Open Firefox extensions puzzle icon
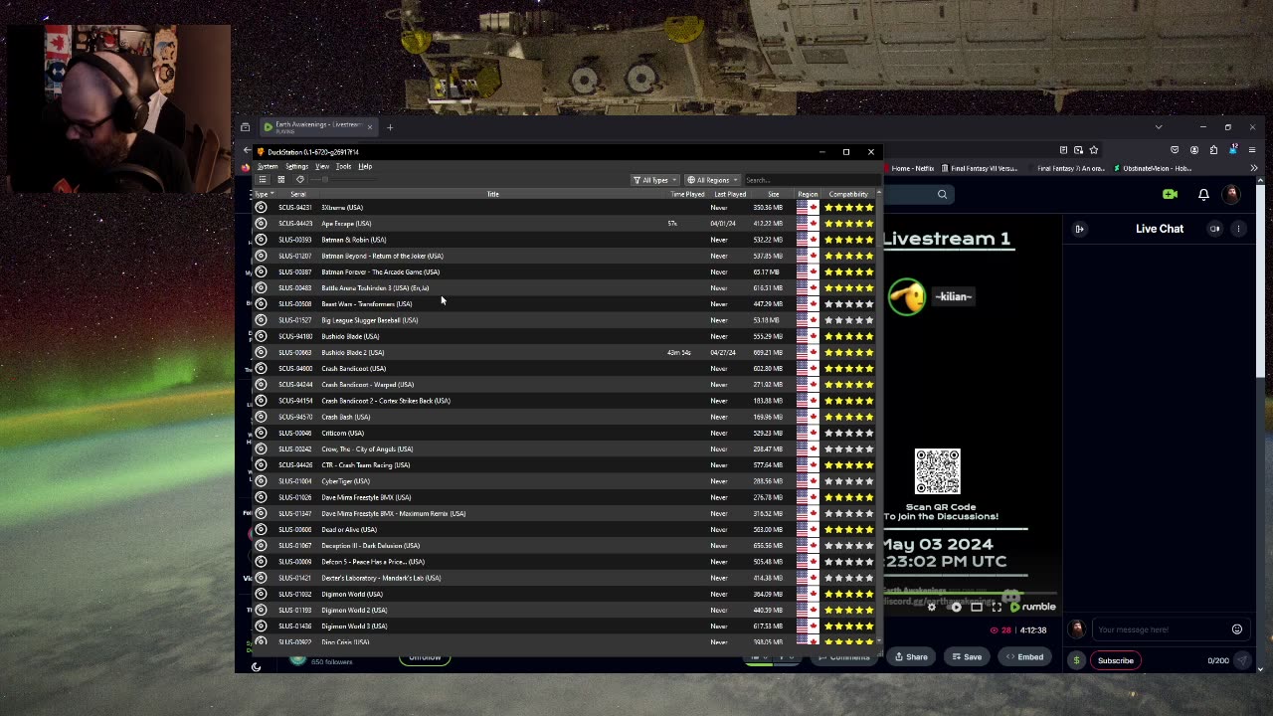The image size is (1273, 716). (x=1213, y=150)
